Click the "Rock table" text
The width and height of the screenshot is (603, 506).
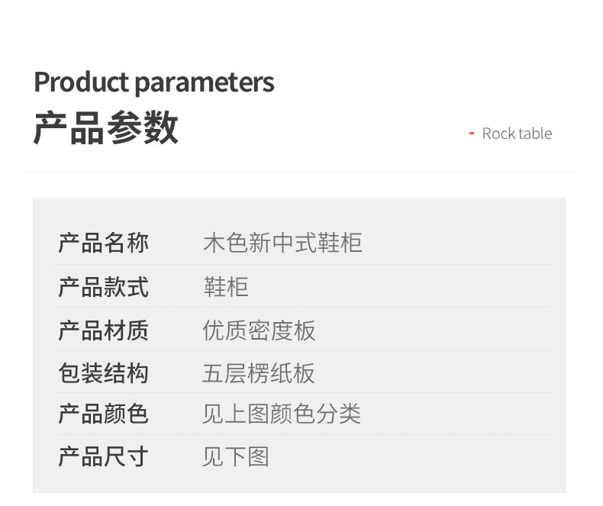click(517, 134)
